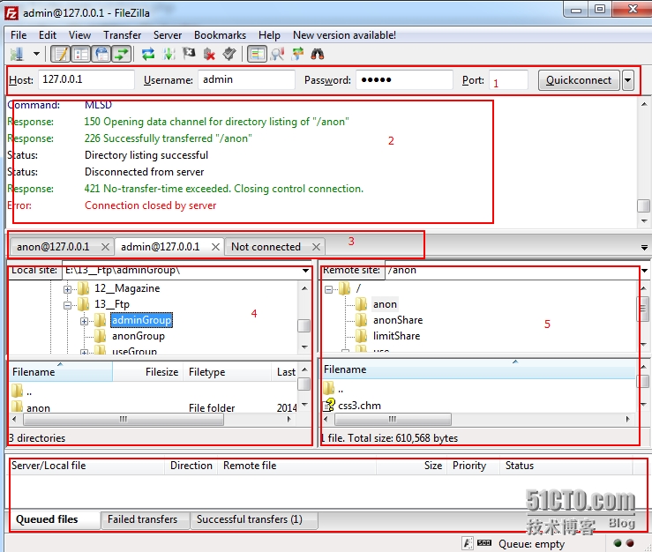Screen dimensions: 652x552
Task: Toggle the local directory tree display
Action: pos(81,54)
